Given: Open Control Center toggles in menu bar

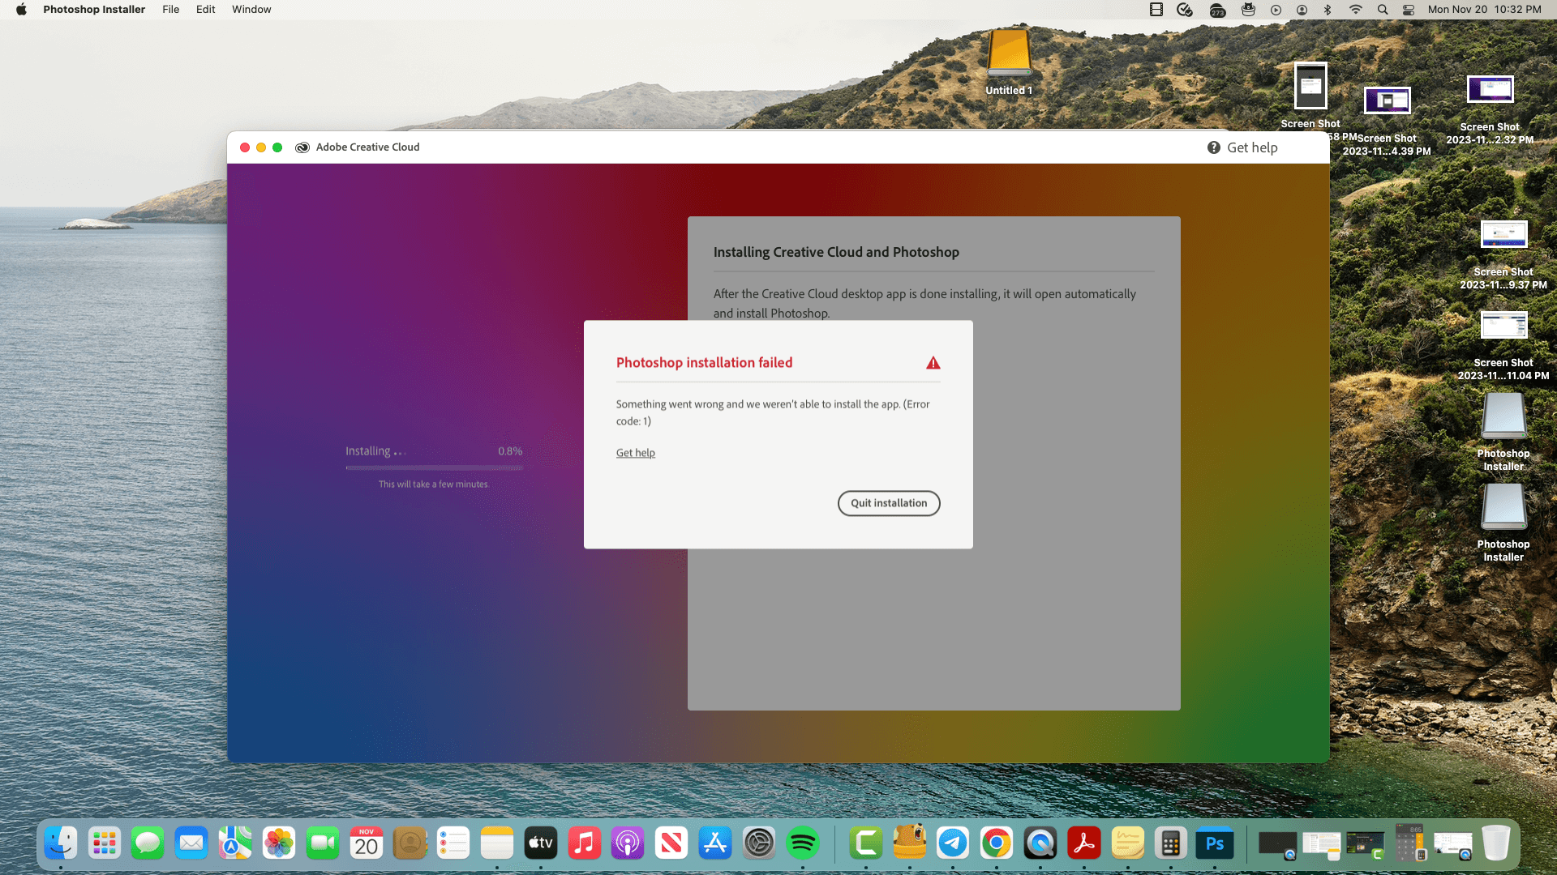Looking at the screenshot, I should (x=1409, y=10).
